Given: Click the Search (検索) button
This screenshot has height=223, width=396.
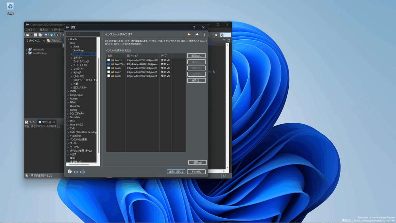Looking at the screenshot, I should pyautogui.click(x=196, y=80).
